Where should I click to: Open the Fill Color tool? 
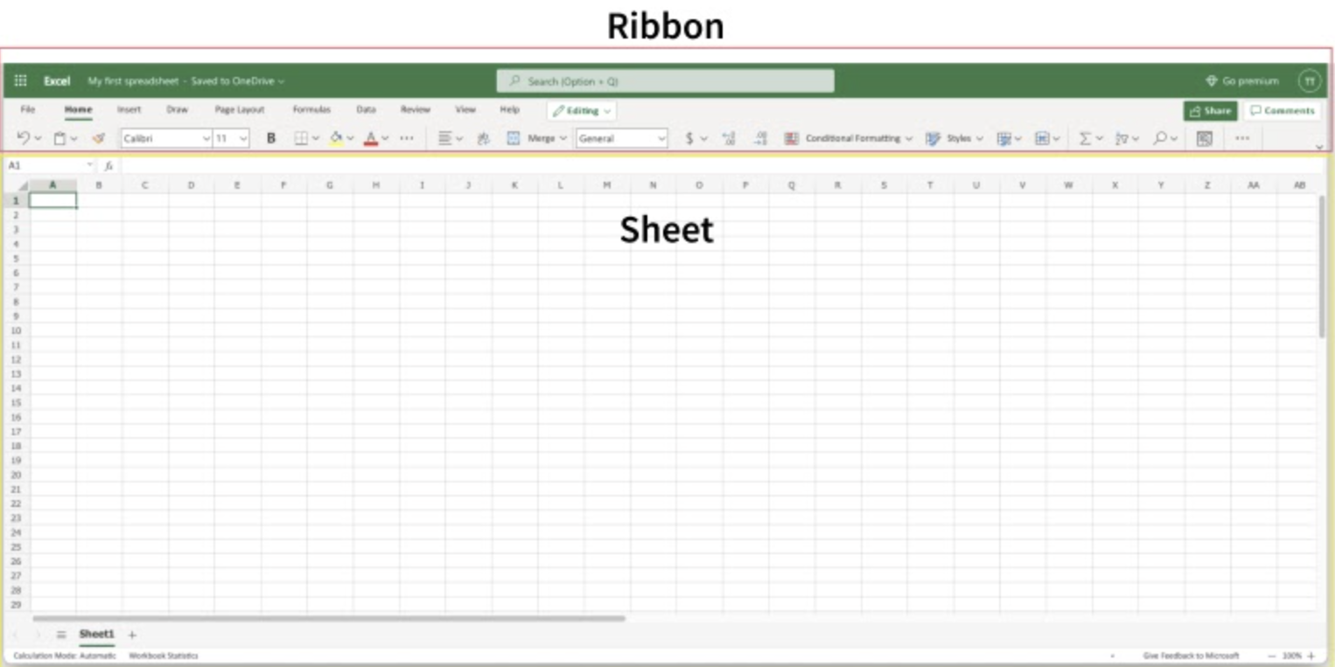[335, 137]
